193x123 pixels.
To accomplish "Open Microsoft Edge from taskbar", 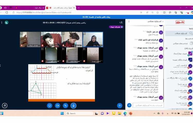I will click(125, 113).
